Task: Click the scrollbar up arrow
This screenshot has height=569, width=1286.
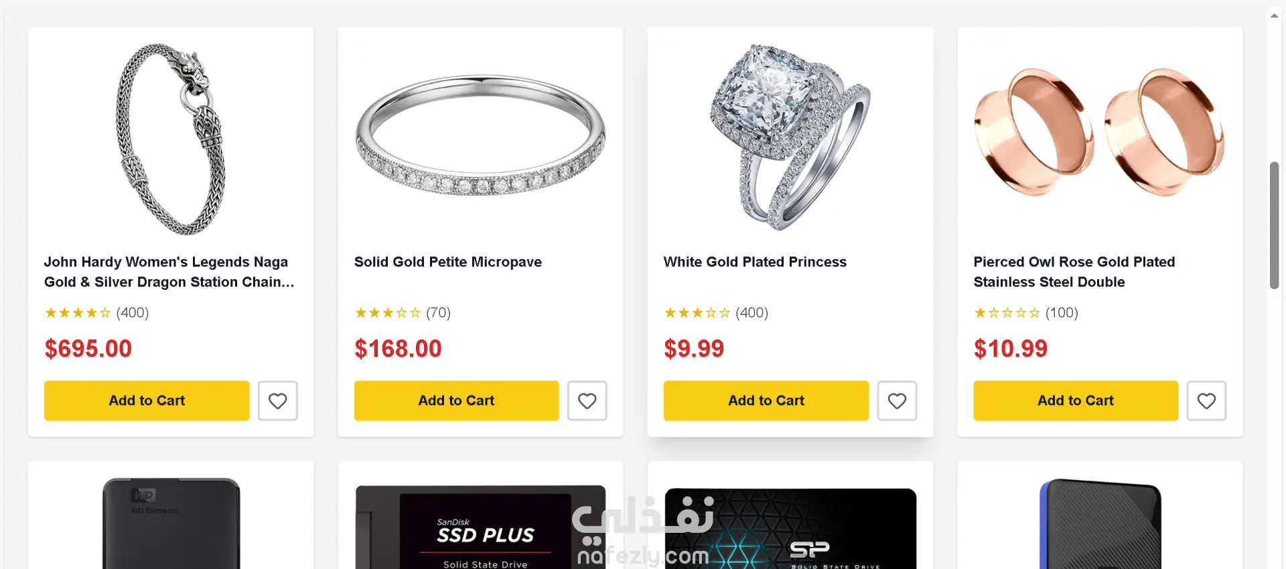Action: (x=1274, y=15)
